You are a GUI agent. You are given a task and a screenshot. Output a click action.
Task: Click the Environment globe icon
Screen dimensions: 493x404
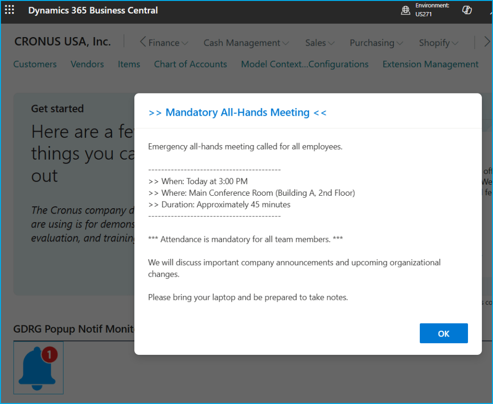(x=405, y=10)
